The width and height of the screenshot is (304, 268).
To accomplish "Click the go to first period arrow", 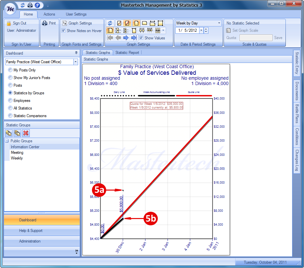I will 110,38.
